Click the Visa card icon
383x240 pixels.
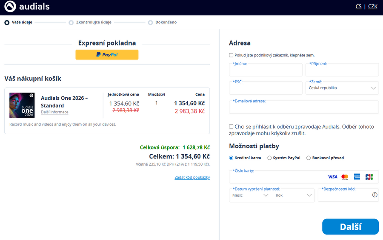pyautogui.click(x=332, y=177)
